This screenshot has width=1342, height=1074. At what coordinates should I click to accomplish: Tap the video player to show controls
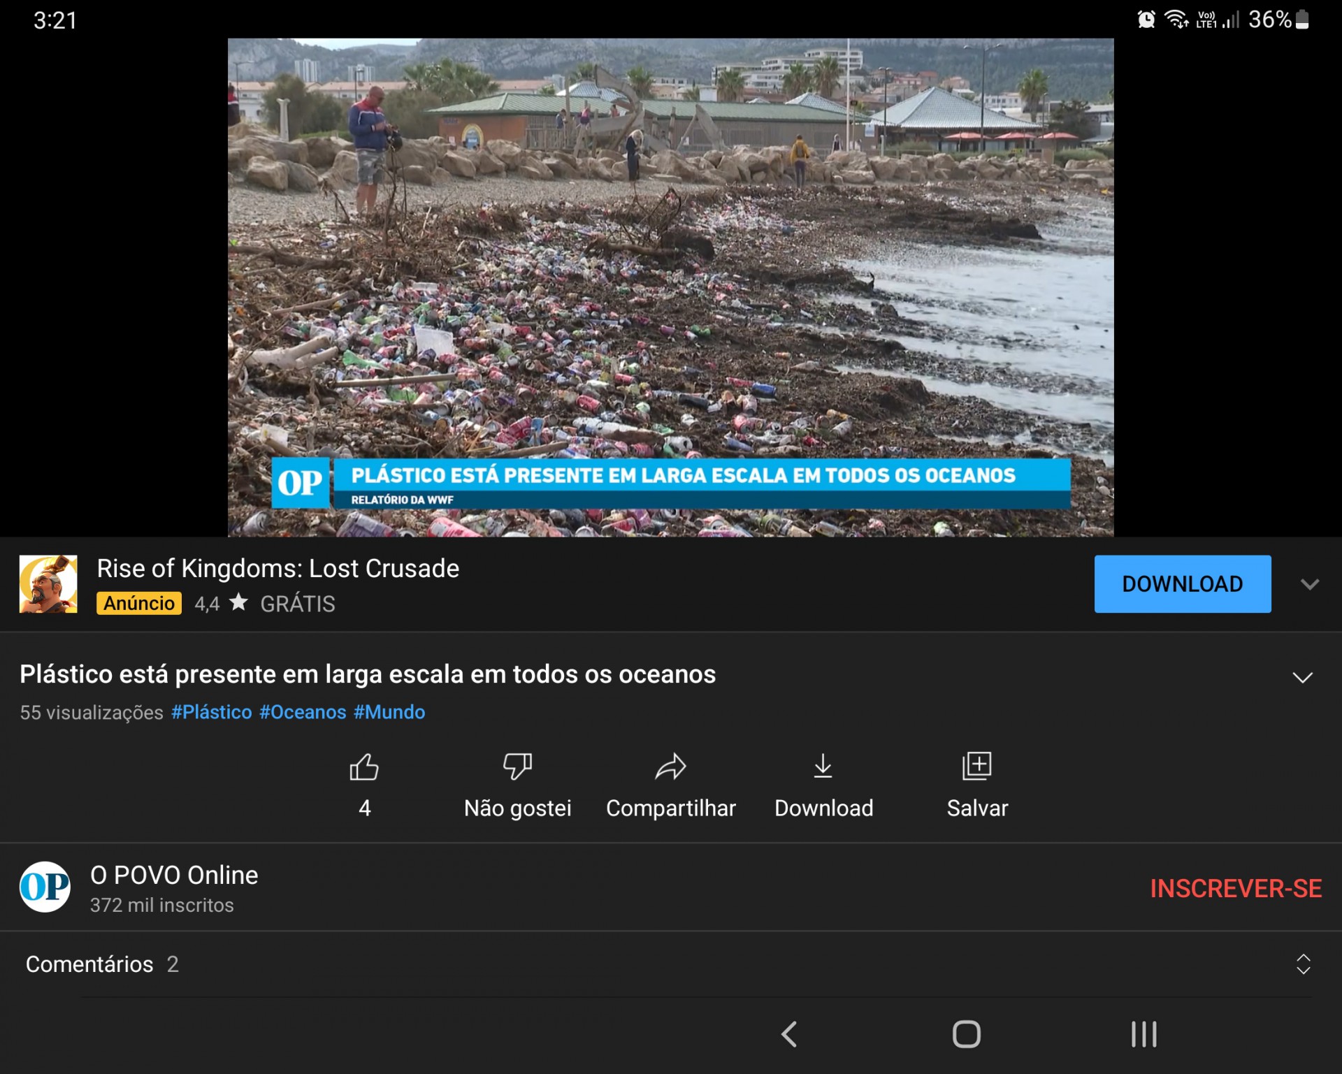tap(670, 280)
